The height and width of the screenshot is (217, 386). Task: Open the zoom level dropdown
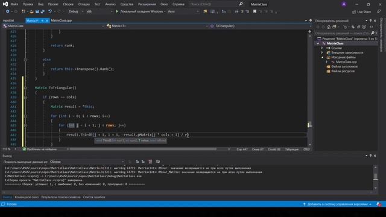(x=10, y=149)
